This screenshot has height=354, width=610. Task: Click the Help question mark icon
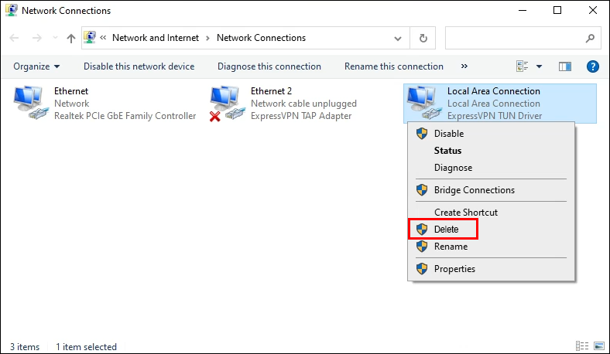click(594, 66)
